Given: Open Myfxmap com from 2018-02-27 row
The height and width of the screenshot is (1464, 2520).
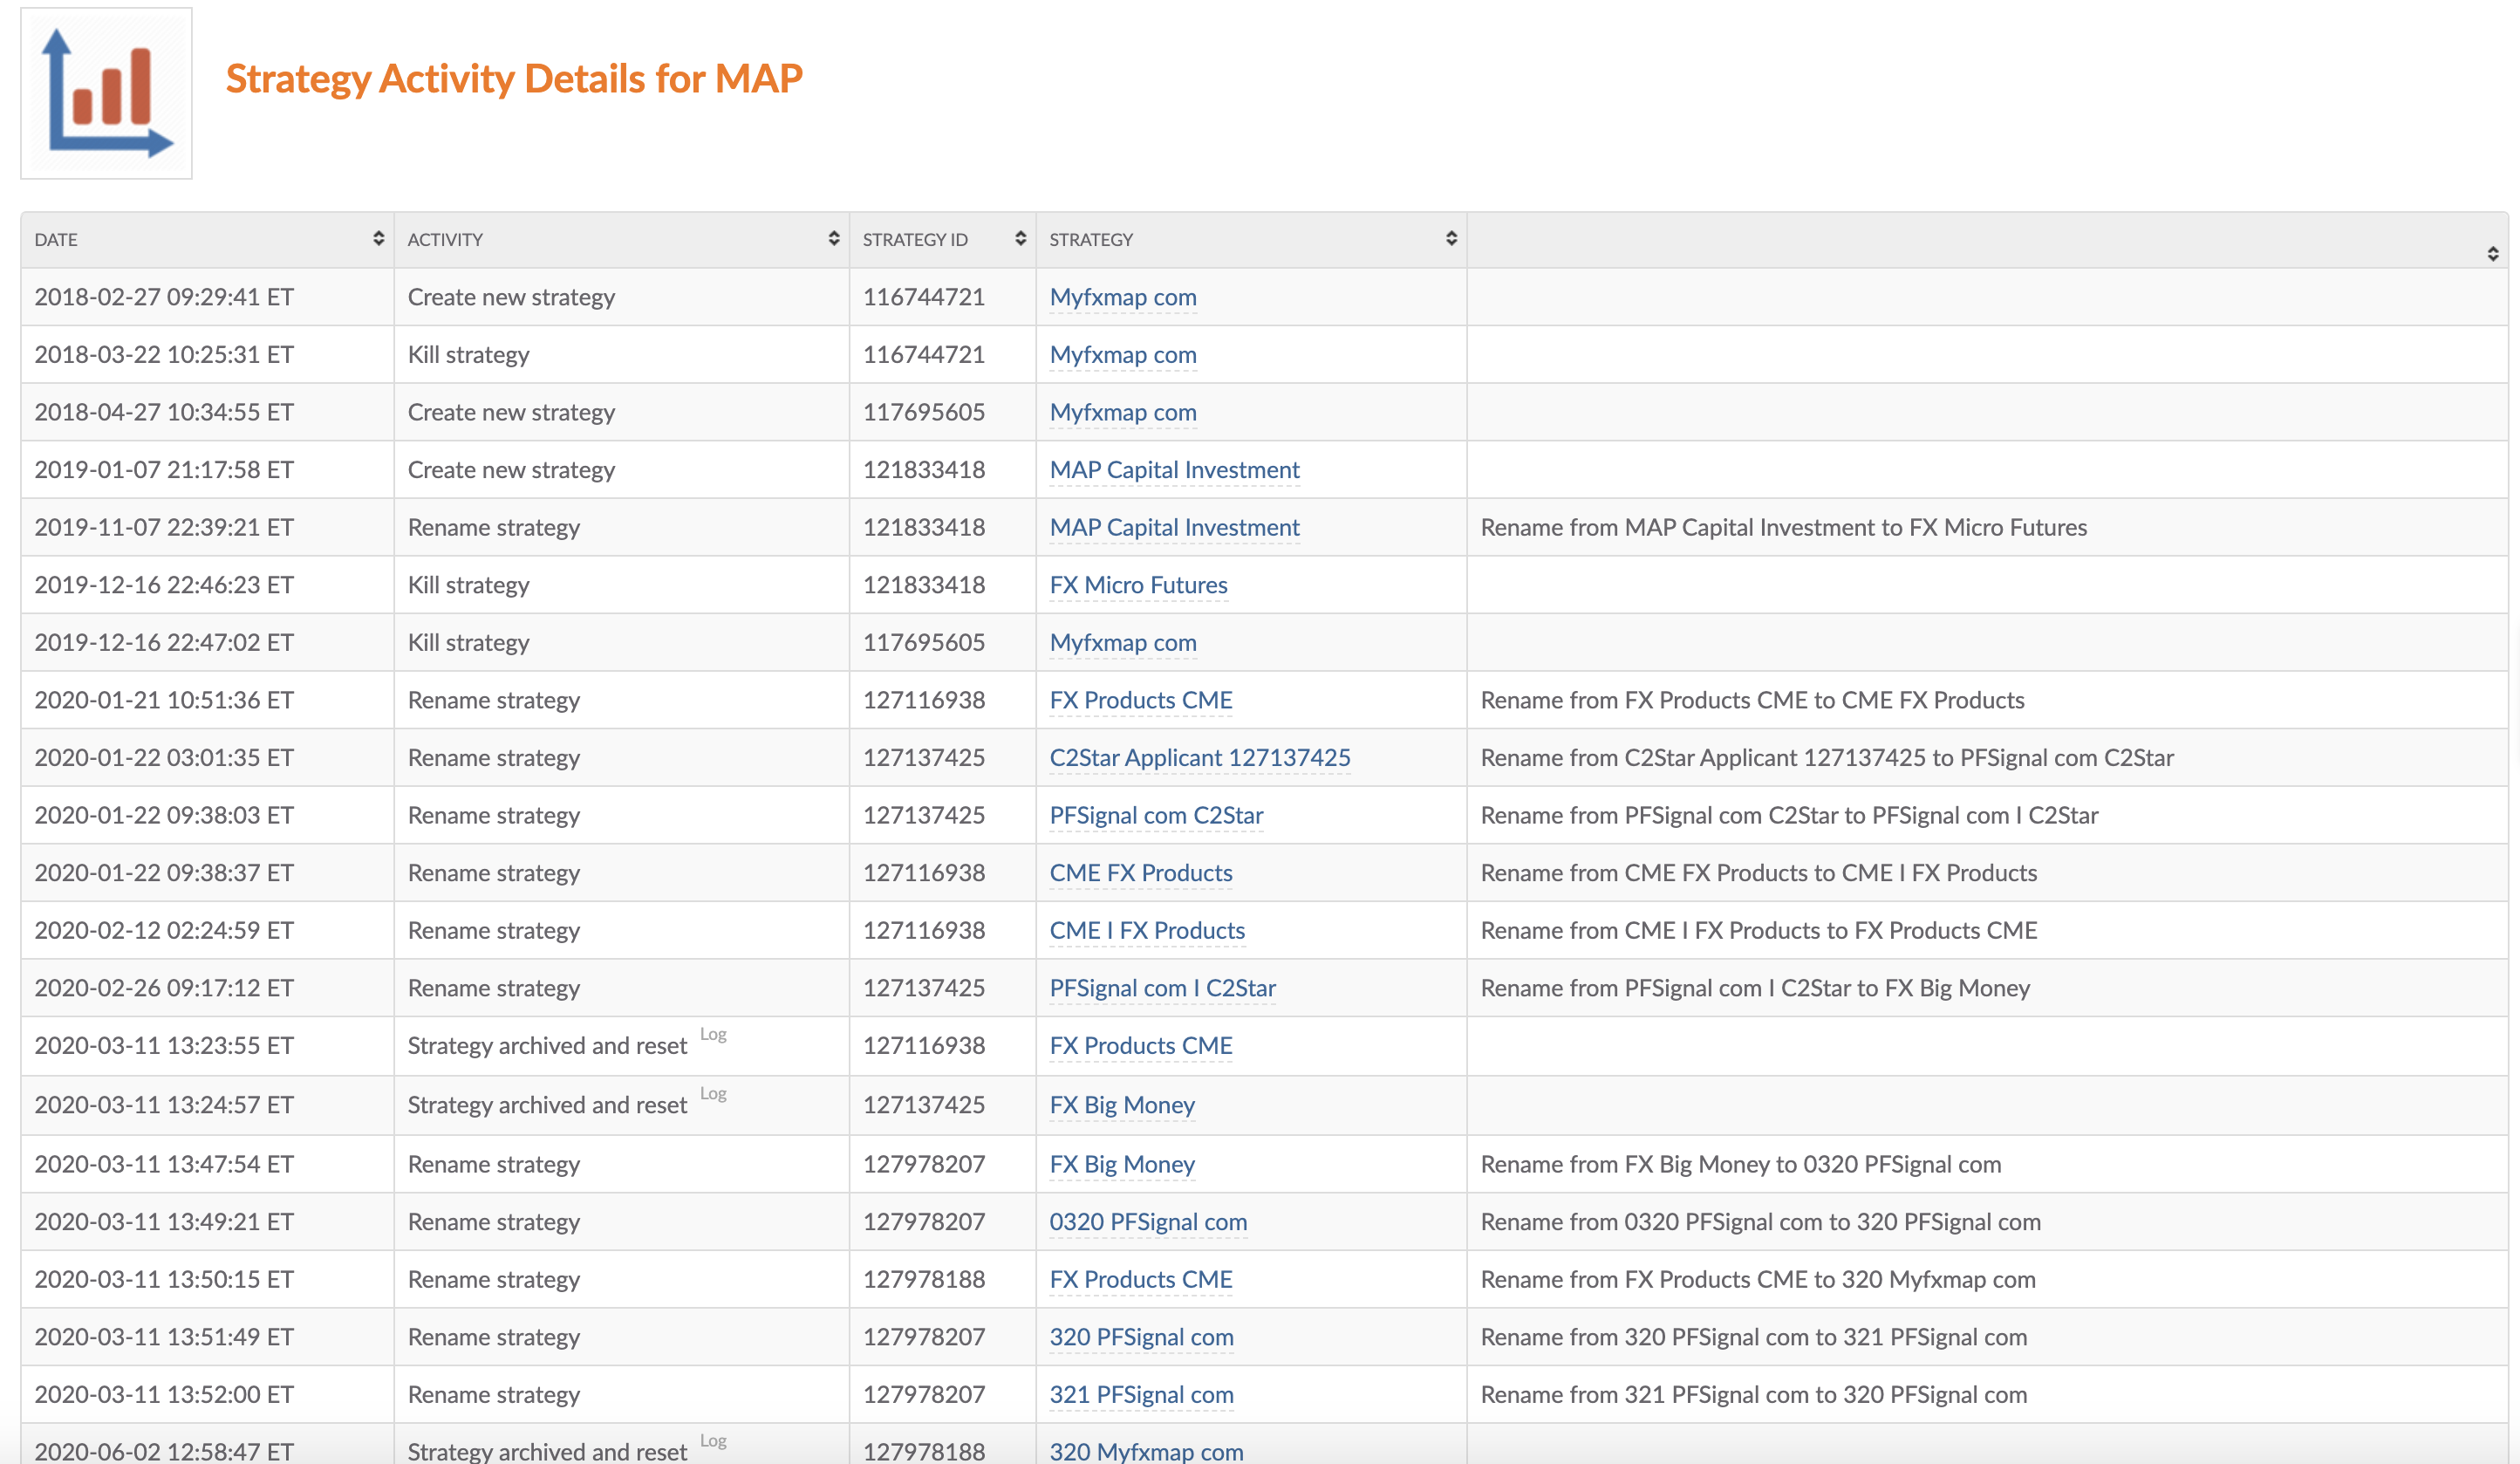Looking at the screenshot, I should (x=1122, y=298).
